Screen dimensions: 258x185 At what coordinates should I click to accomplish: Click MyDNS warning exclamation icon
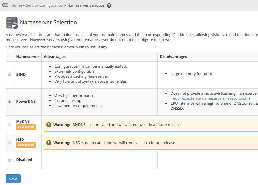coord(49,125)
